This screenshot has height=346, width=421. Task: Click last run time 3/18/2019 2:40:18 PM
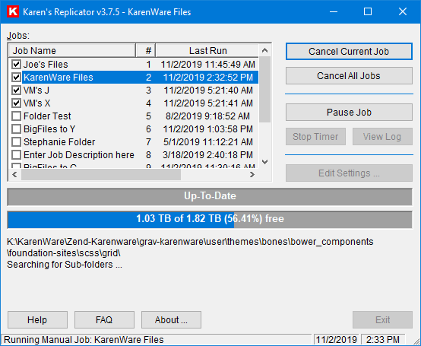click(207, 154)
